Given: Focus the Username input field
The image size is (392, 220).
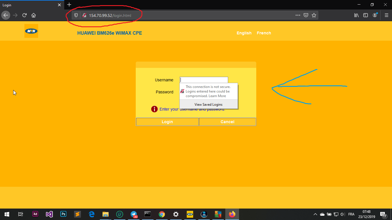Looking at the screenshot, I should click(x=204, y=80).
